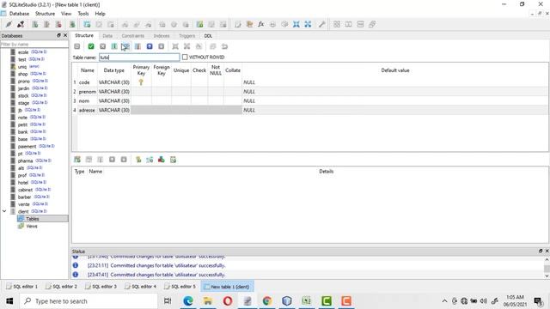
Task: Collapse the client database tree node
Action: coord(4,211)
